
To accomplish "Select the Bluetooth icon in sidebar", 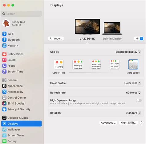I will (4, 39).
